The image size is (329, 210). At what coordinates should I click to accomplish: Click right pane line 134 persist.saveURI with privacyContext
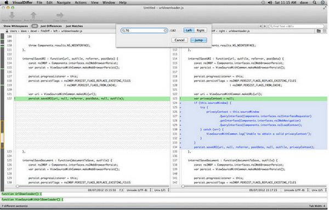pos(254,147)
